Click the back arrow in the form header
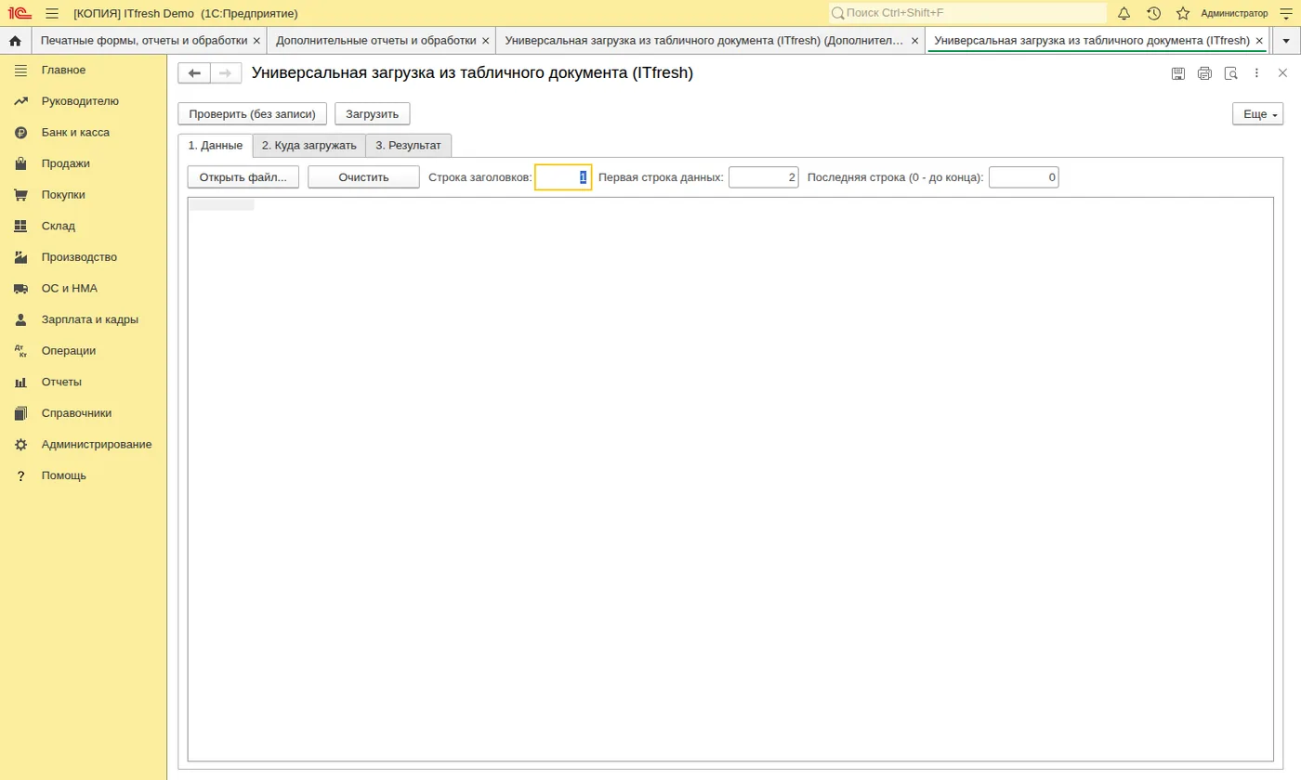 pyautogui.click(x=194, y=73)
